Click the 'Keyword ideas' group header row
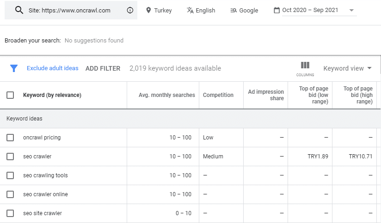The width and height of the screenshot is (381, 223). (x=190, y=118)
